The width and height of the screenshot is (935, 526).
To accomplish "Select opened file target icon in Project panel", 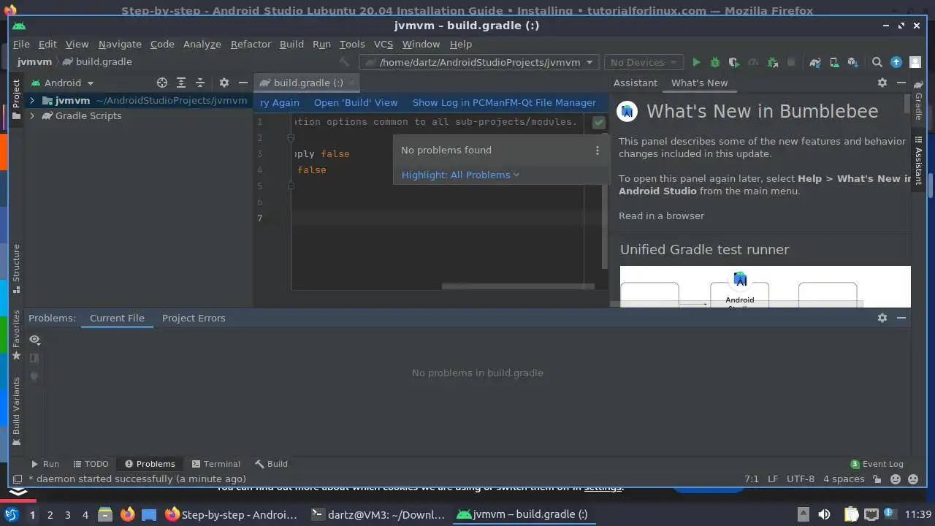I will point(162,83).
